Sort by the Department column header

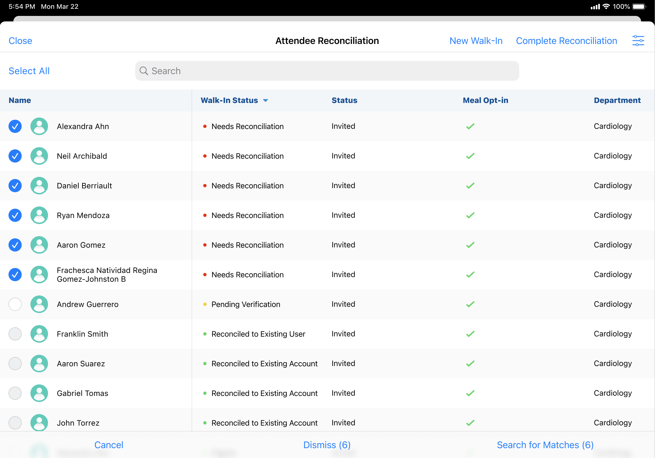617,100
